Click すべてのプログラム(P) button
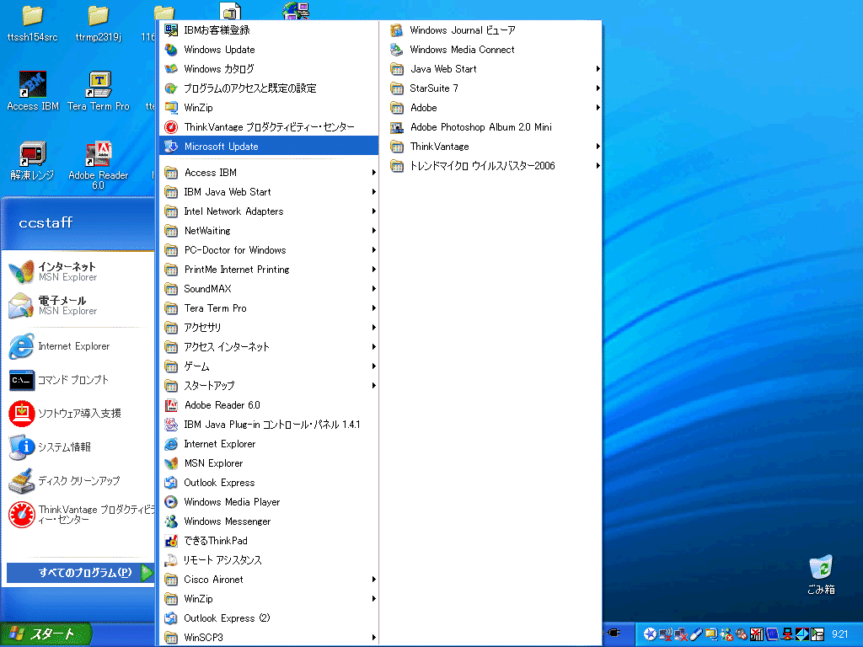This screenshot has height=647, width=863. tap(80, 573)
